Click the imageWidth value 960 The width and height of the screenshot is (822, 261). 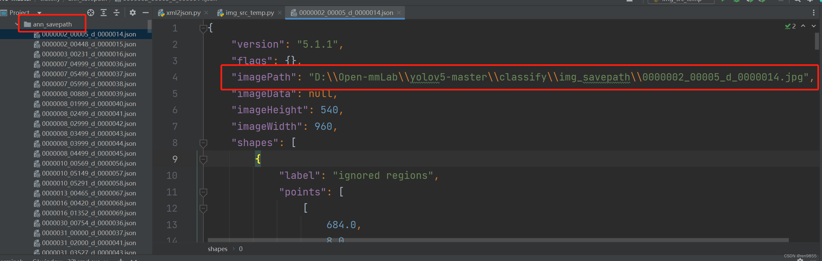pos(323,127)
